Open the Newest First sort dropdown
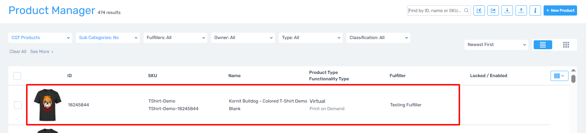 [496, 45]
